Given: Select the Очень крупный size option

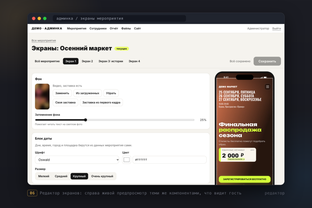Looking at the screenshot, I should [x=102, y=176].
